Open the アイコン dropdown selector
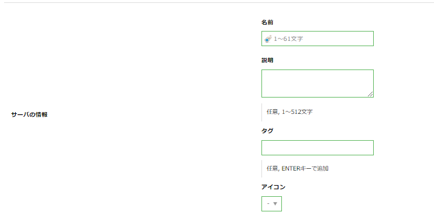Screen dimensions: 434x219 (x=271, y=204)
